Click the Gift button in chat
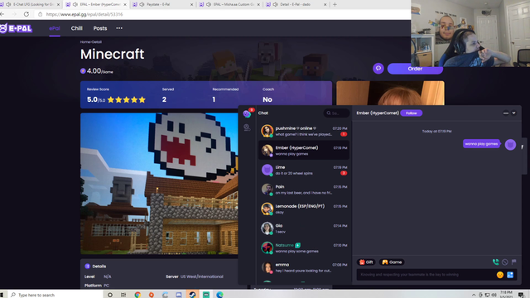 [366, 262]
